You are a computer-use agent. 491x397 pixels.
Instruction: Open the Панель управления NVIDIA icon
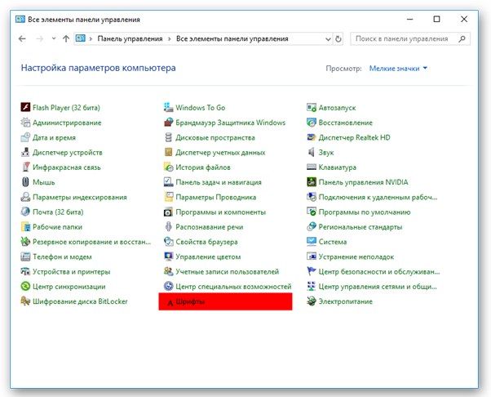tap(312, 182)
